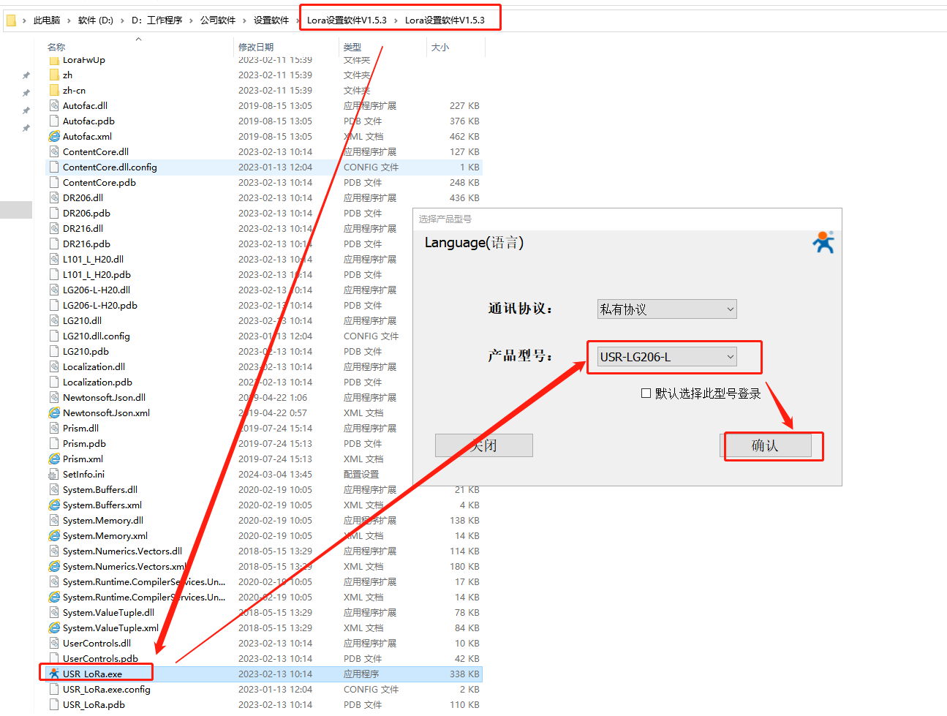947x716 pixels.
Task: Select the LG210.dll.config file name
Action: [97, 336]
